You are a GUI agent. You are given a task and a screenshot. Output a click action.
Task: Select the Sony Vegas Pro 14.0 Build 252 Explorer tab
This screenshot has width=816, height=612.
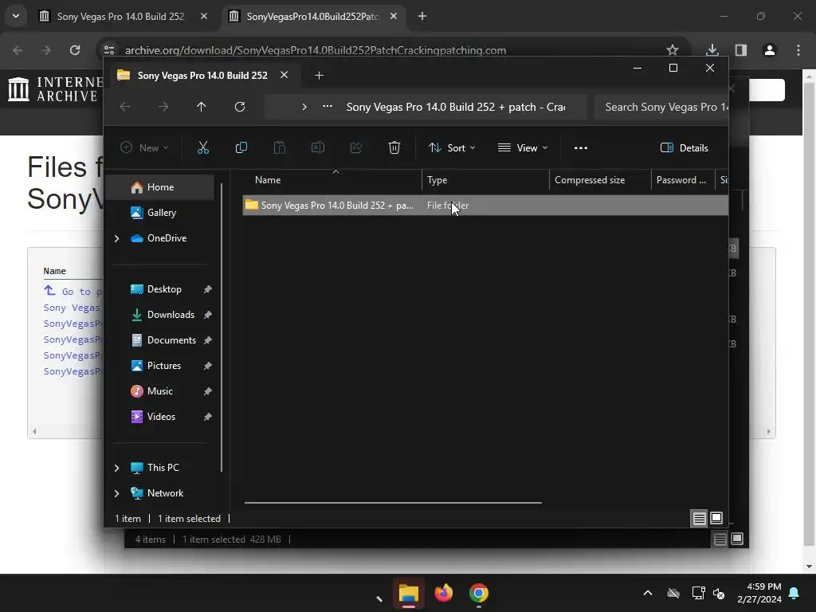click(202, 76)
